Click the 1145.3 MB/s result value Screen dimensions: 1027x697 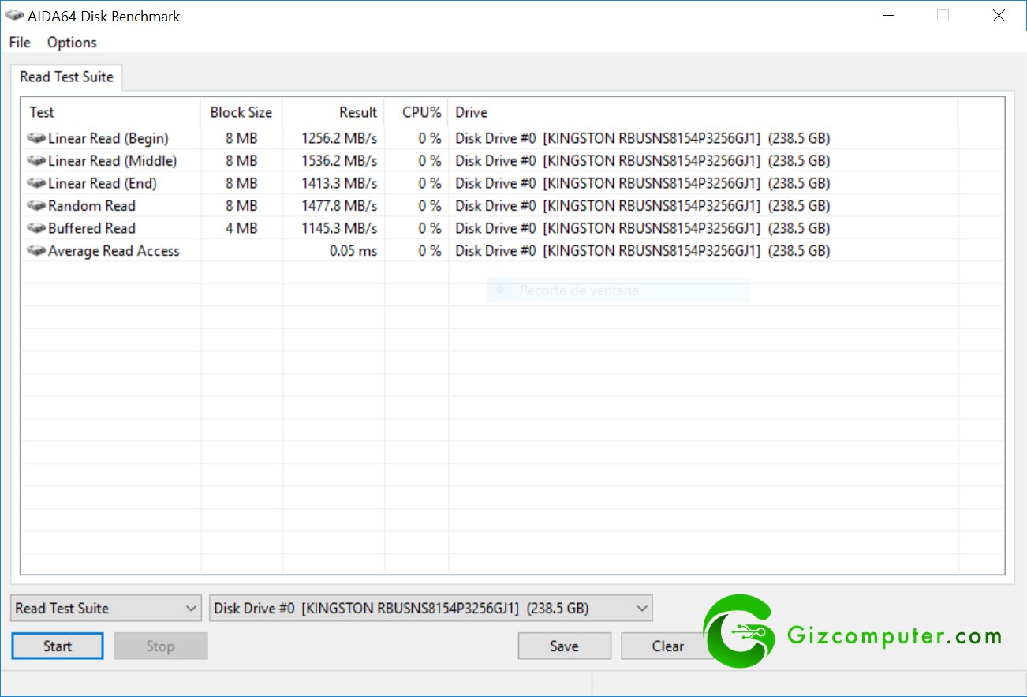[339, 228]
